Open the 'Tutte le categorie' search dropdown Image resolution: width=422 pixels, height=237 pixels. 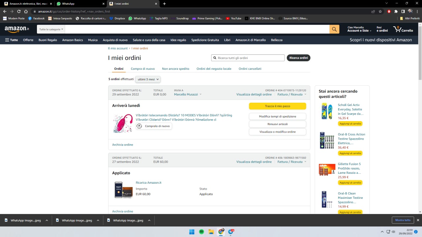pyautogui.click(x=51, y=29)
